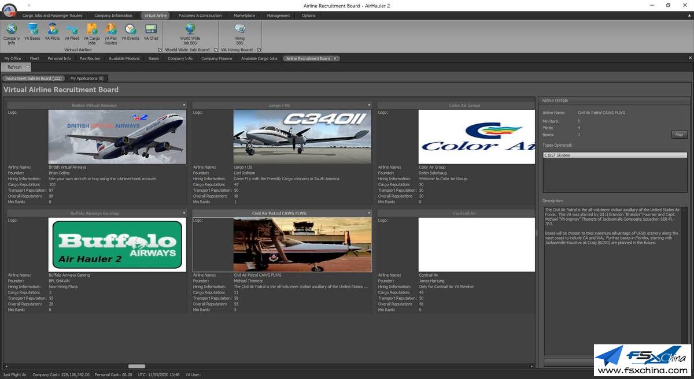Click the AirHauler application orb logo
Viewport: 694px width, 379px height.
pyautogui.click(x=9, y=10)
